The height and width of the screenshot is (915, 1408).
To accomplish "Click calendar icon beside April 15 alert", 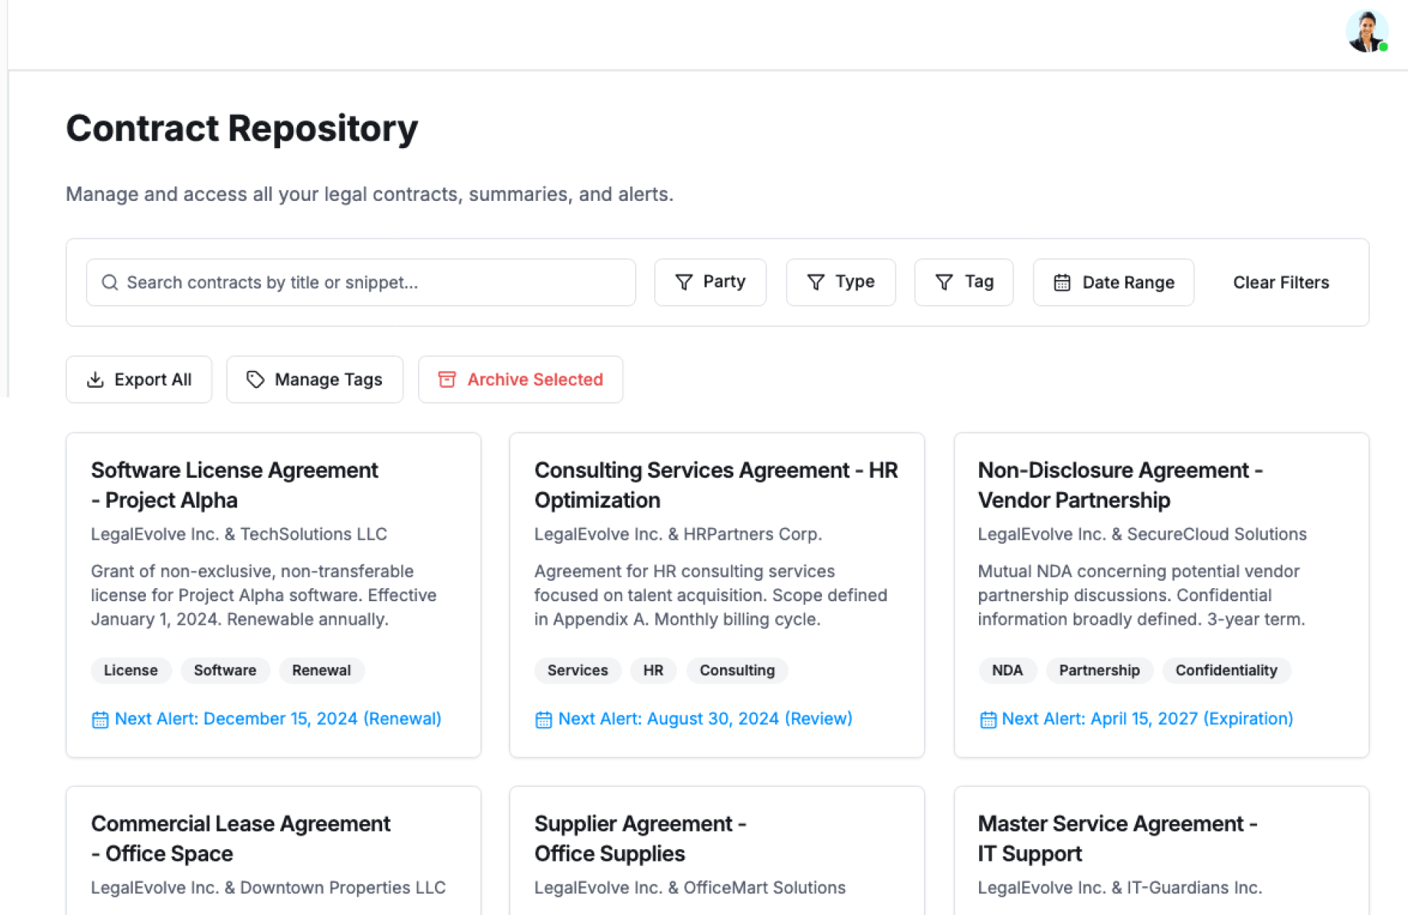I will tap(988, 720).
